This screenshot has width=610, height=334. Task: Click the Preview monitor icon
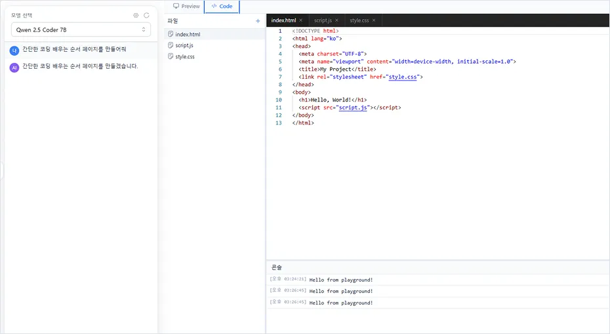pyautogui.click(x=176, y=6)
